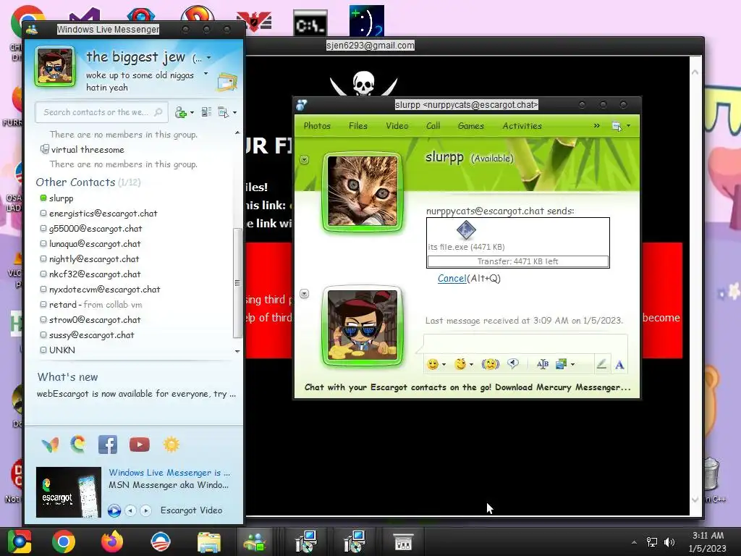Image resolution: width=741 pixels, height=556 pixels.
Task: Click the network tray icon
Action: [652, 542]
